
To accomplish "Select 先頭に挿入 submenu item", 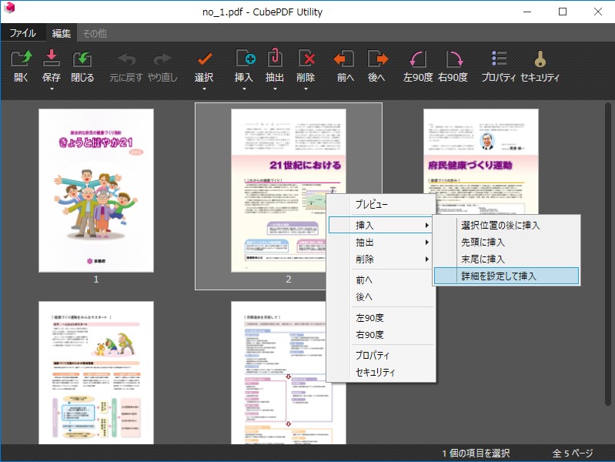I will click(x=506, y=243).
